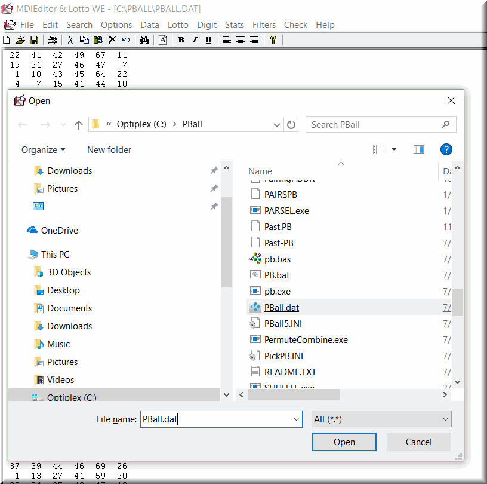Expand the address bar path dropdown

coord(276,125)
